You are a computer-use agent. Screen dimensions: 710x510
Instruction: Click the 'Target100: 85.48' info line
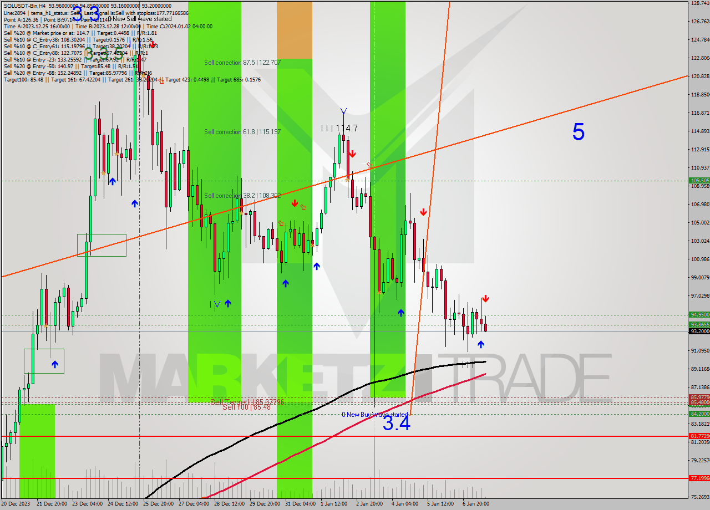coord(133,79)
